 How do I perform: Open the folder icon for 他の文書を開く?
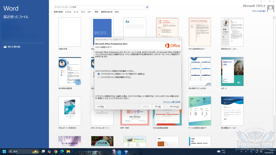5,47
